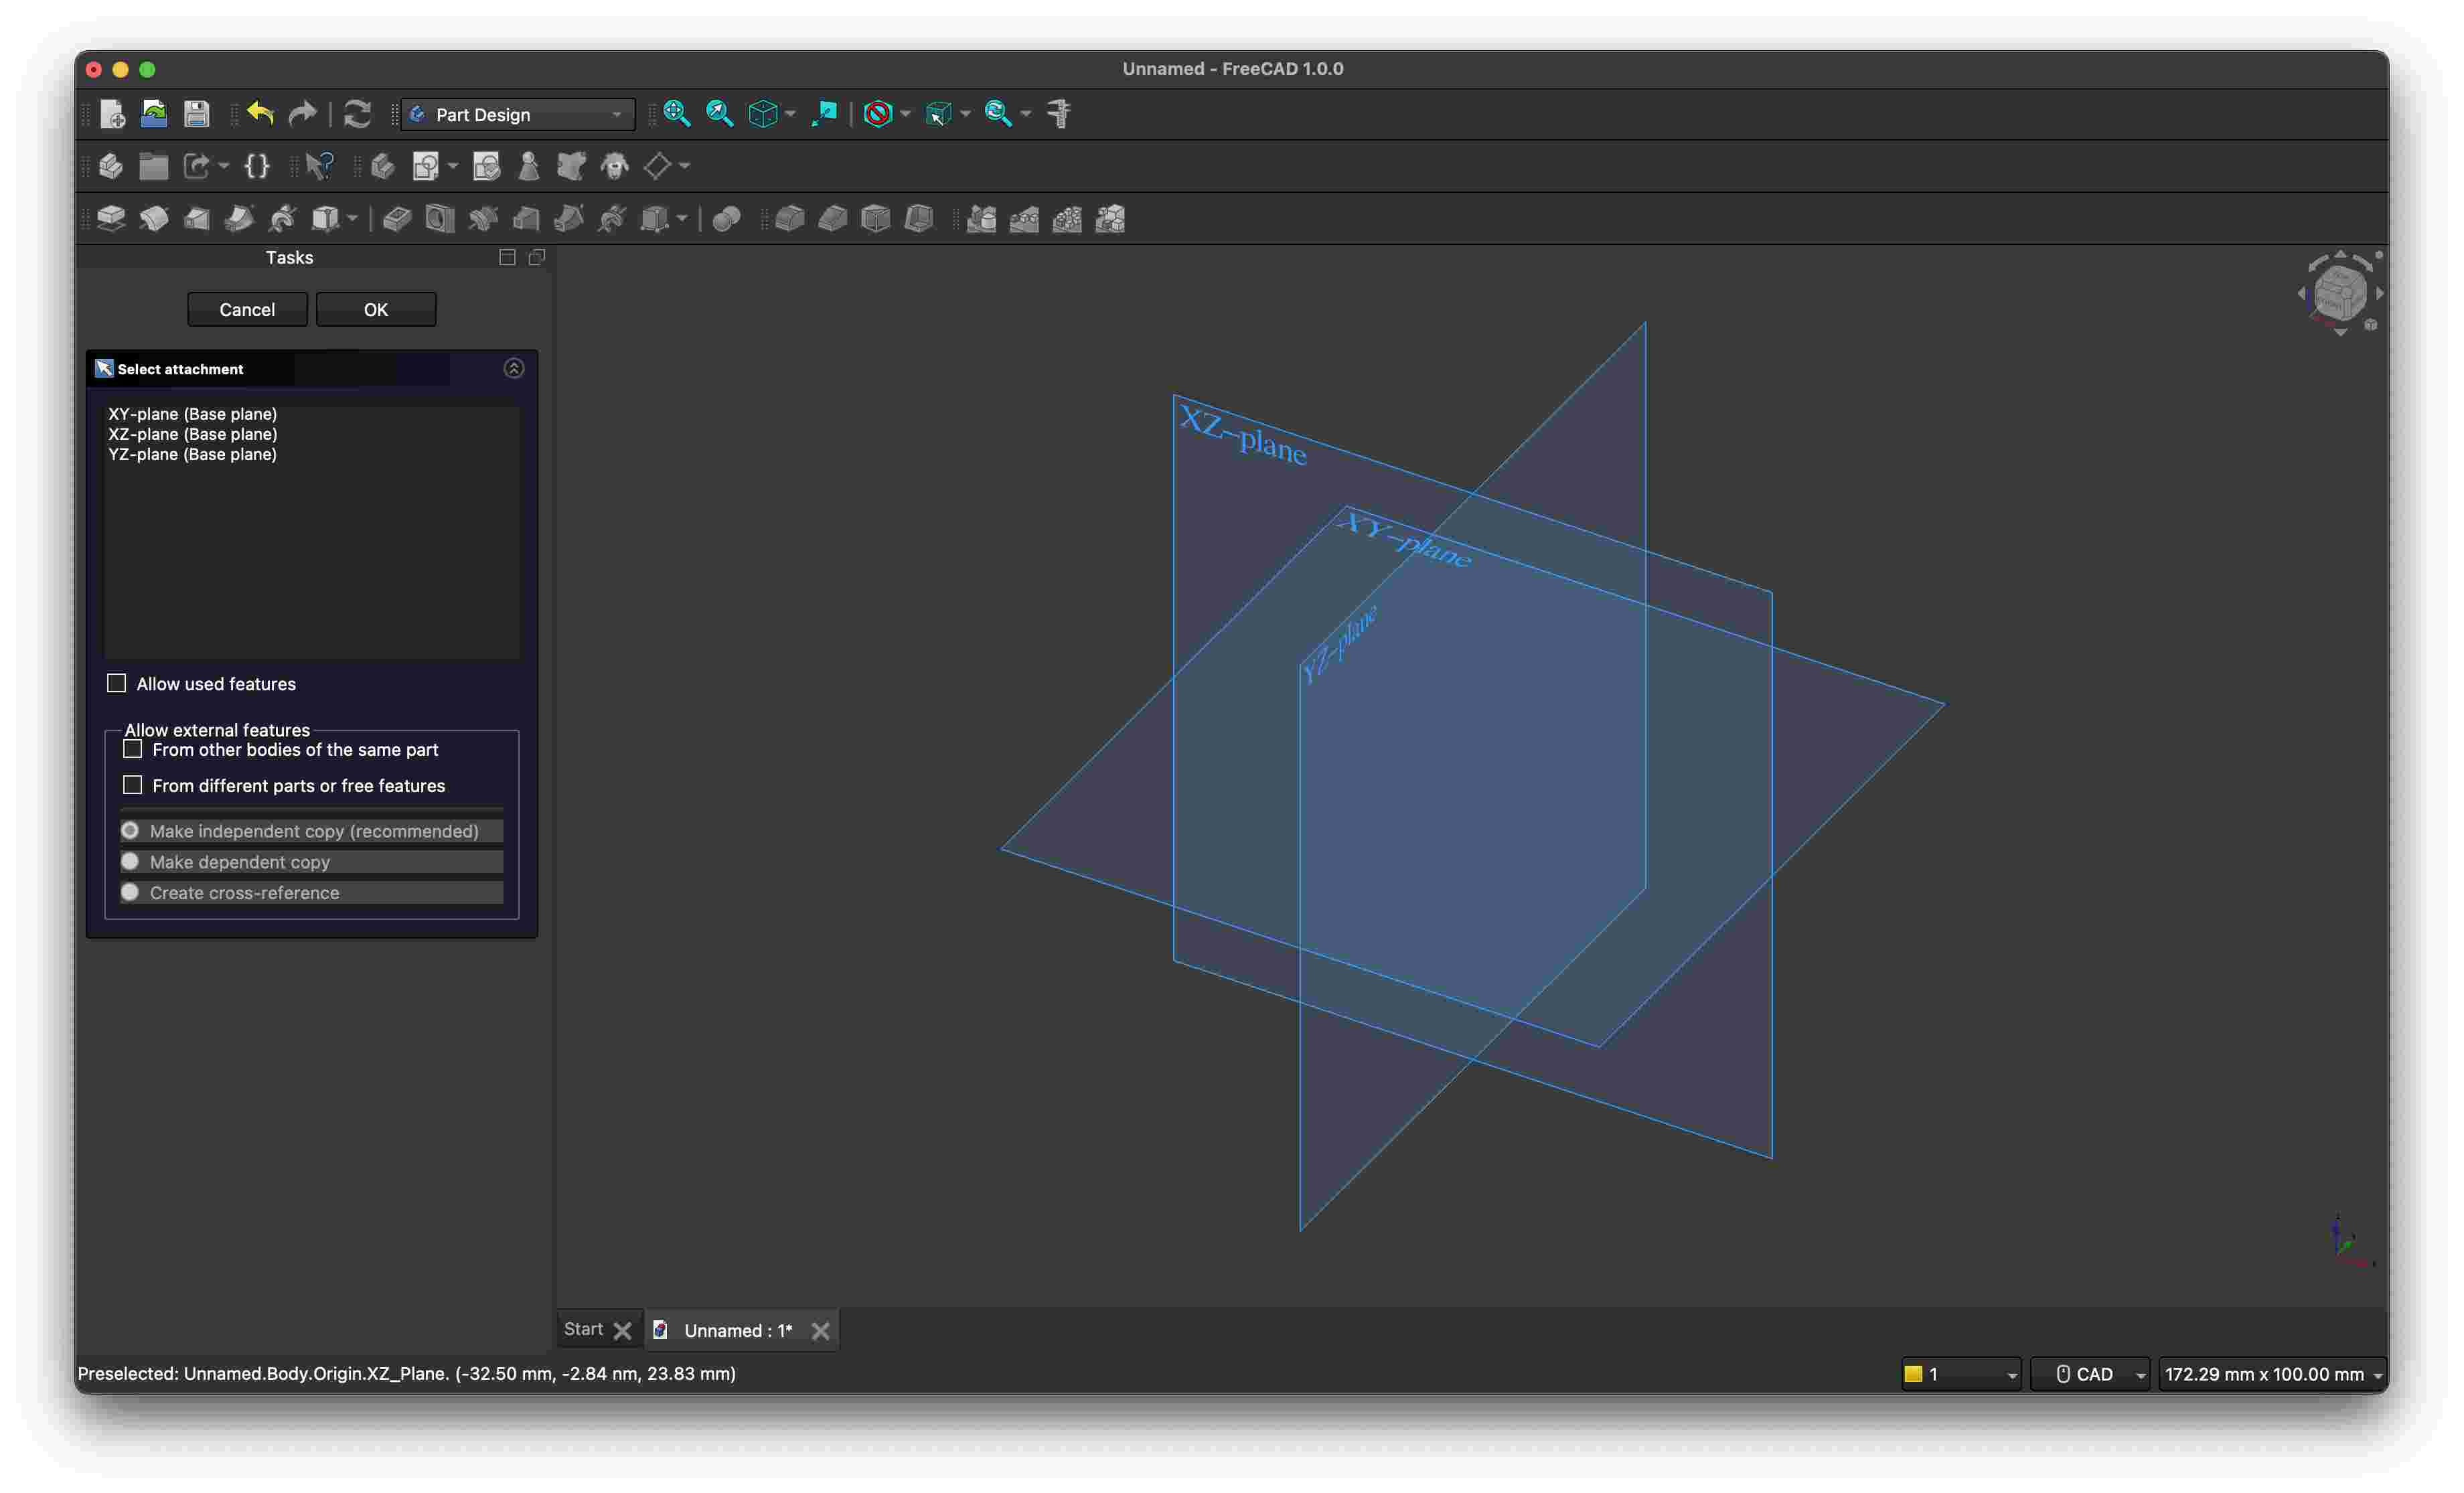Fit all content in view
The width and height of the screenshot is (2464, 1493).
677,114
